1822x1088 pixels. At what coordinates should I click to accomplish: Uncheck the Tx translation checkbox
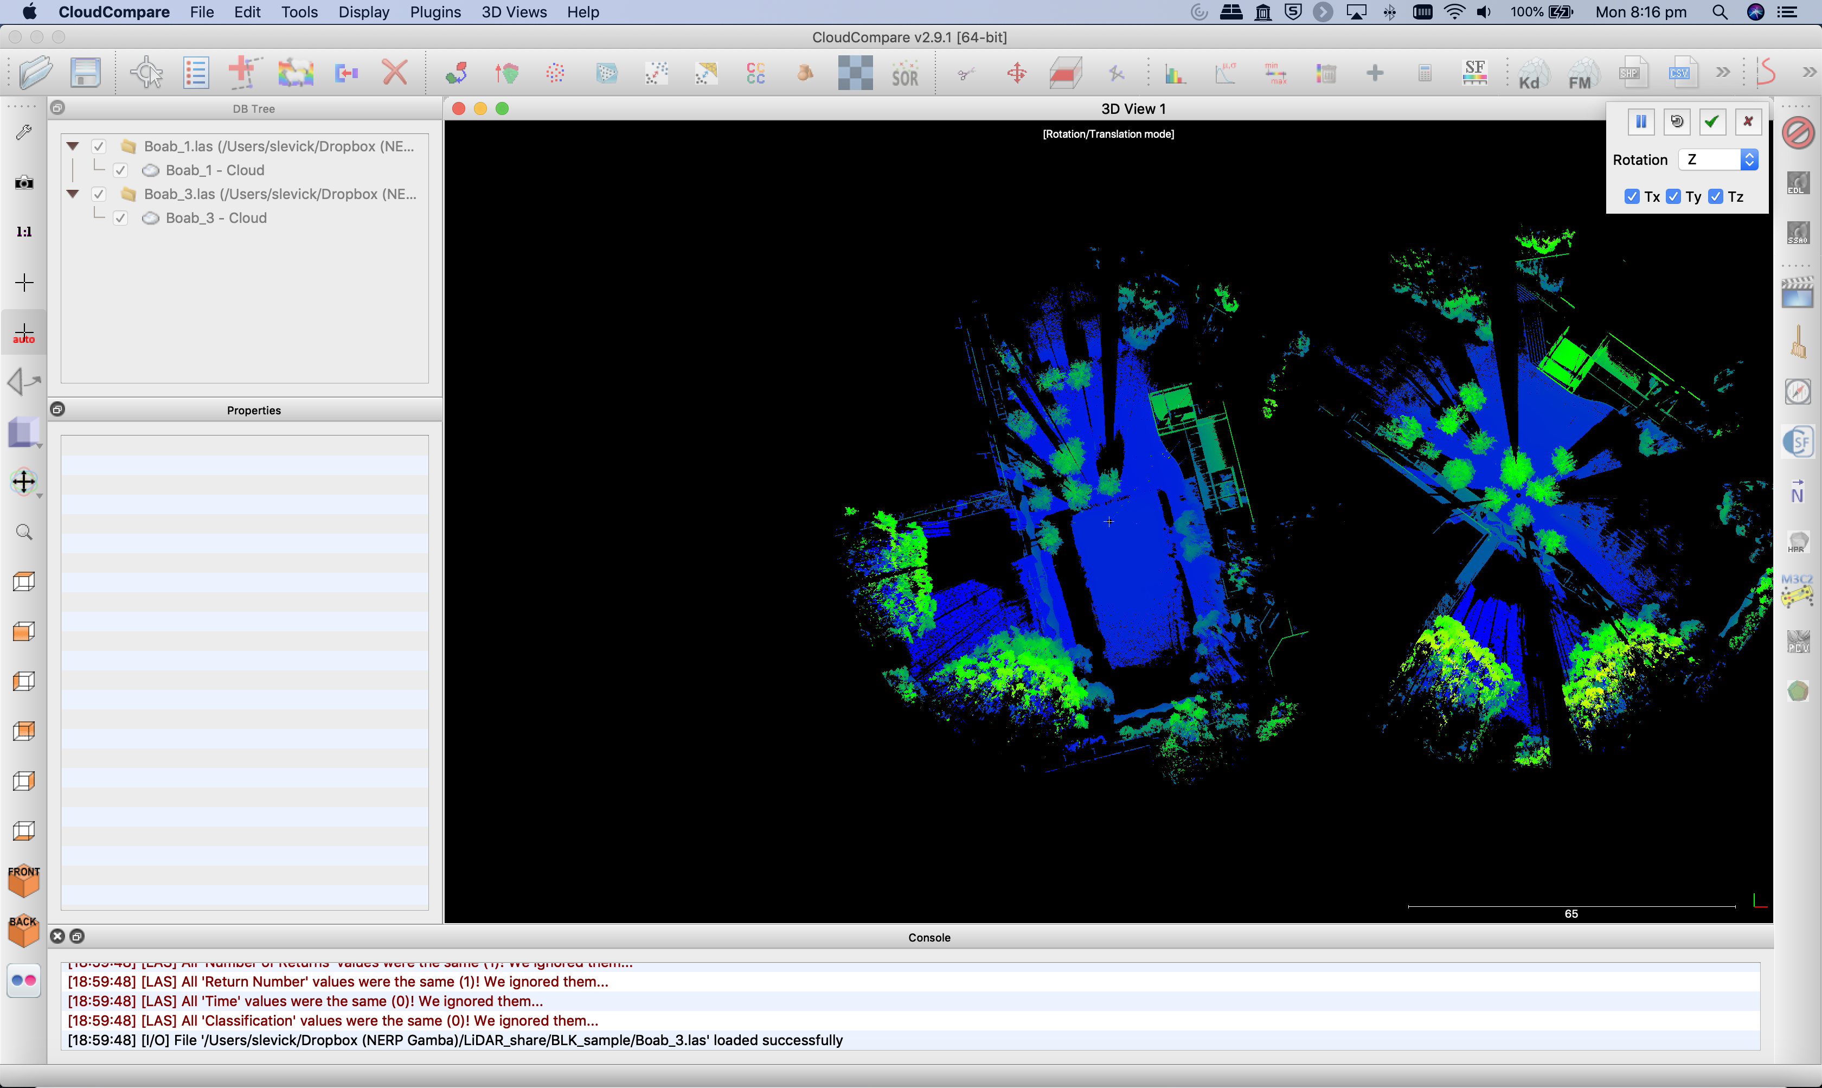1632,196
